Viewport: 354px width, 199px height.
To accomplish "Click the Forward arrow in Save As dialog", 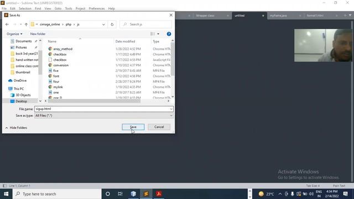I will (x=15, y=24).
